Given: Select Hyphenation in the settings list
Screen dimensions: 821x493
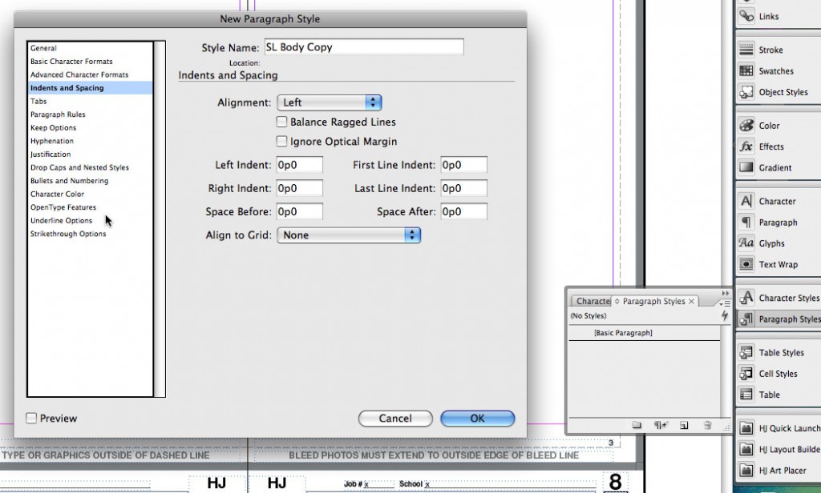Looking at the screenshot, I should tap(53, 141).
